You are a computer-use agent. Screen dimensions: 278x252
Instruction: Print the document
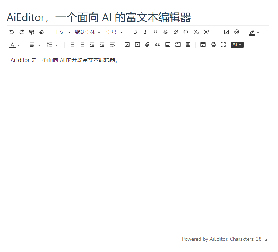(213, 45)
